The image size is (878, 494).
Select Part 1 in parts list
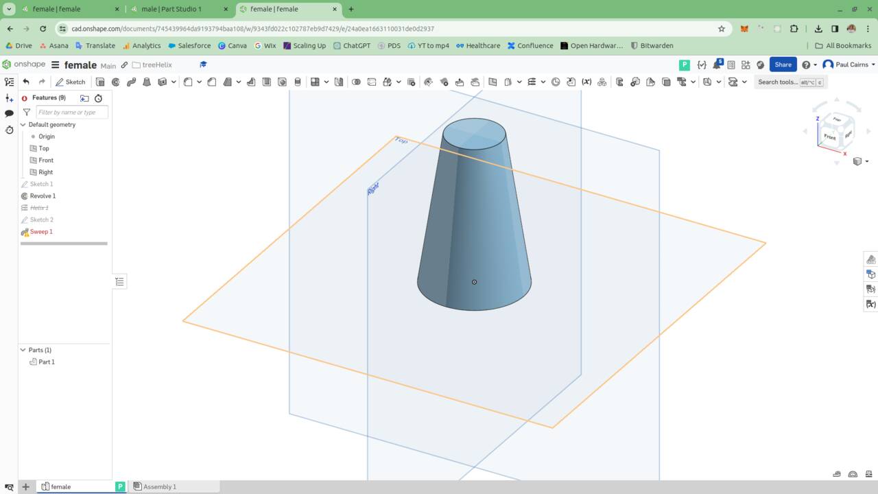[x=47, y=362]
